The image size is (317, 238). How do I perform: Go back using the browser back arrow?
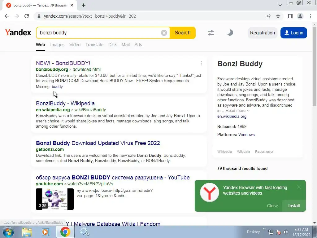[7, 16]
